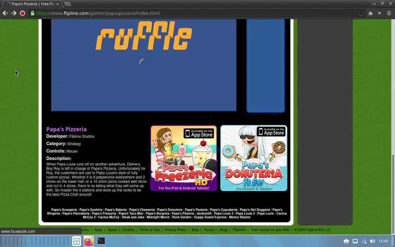This screenshot has height=247, width=395.
Task: Open Guppy Guard Express game link
Action: (210, 217)
